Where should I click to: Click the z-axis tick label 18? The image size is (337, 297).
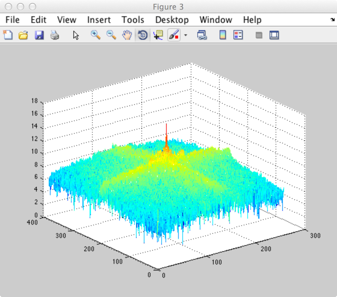click(34, 101)
